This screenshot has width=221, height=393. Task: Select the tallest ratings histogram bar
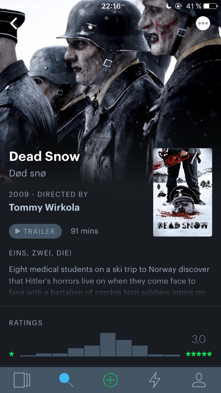pos(108,344)
